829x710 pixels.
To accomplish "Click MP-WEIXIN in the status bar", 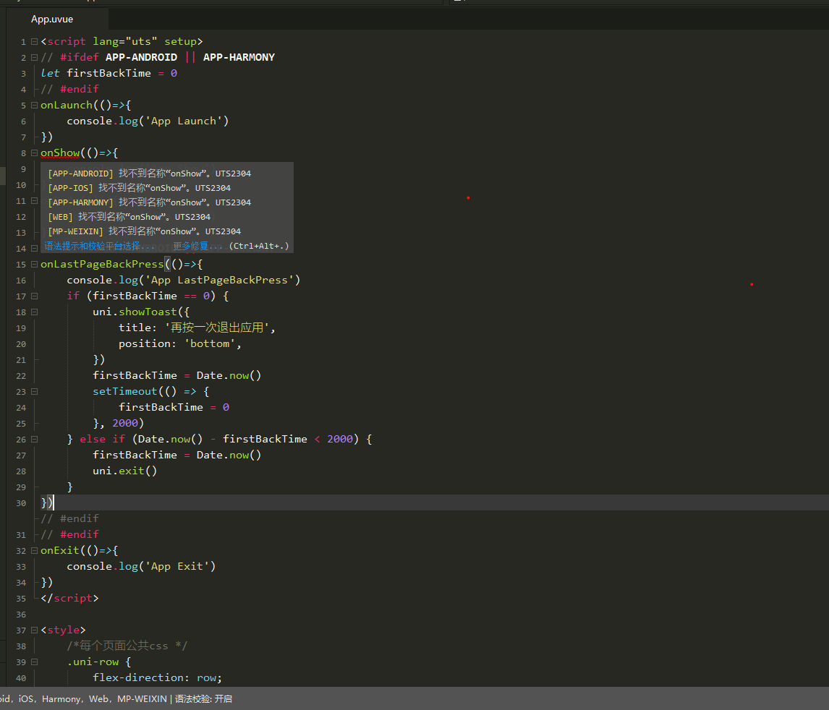I will (142, 698).
